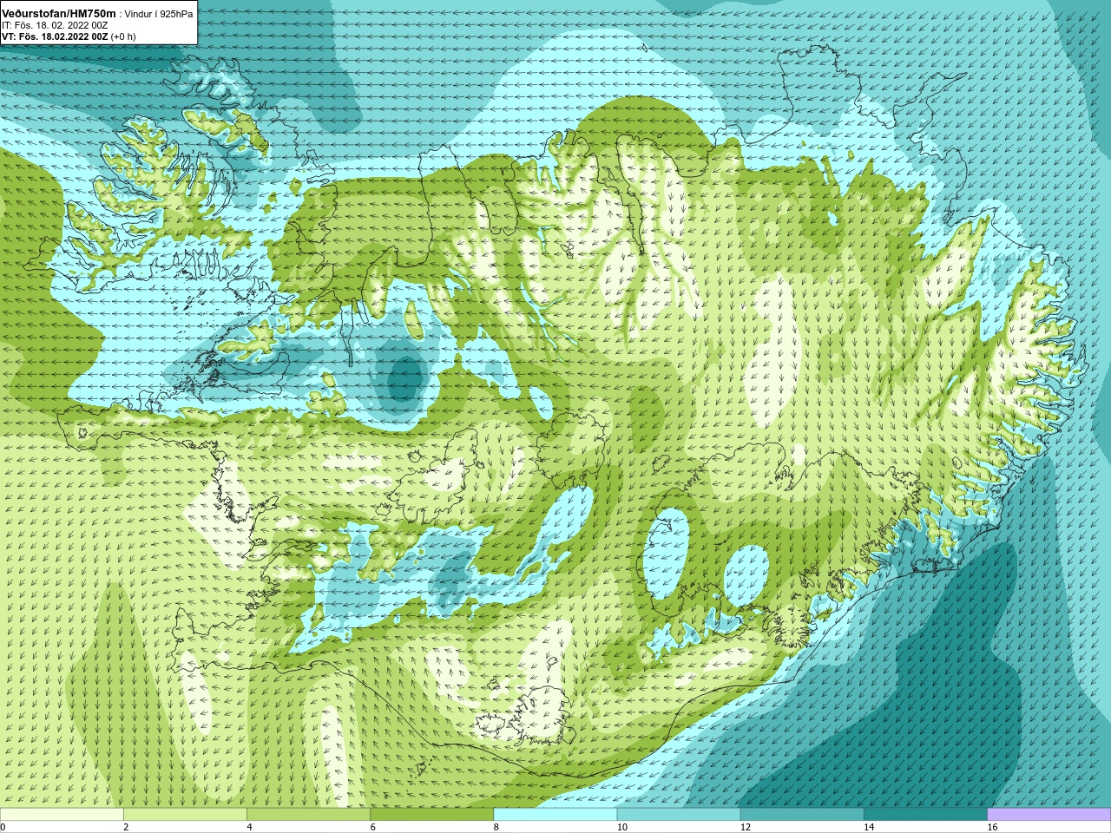Click legend scale value 12
1111x833 pixels.
(x=746, y=827)
